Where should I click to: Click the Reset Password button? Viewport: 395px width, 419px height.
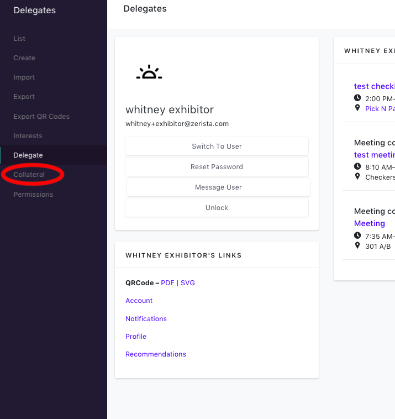[217, 167]
